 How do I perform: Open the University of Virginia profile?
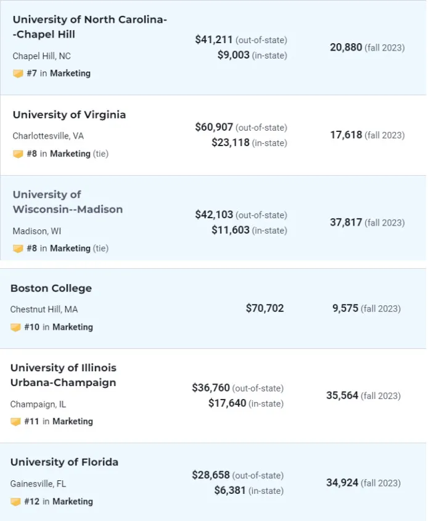tap(69, 115)
